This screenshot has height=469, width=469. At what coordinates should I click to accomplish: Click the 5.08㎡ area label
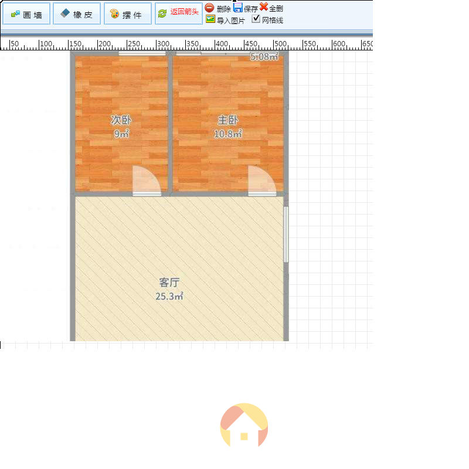pos(264,56)
